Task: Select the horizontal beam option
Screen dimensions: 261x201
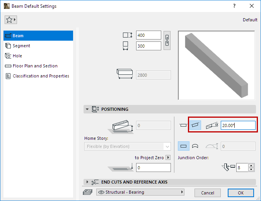Action: [x=183, y=125]
